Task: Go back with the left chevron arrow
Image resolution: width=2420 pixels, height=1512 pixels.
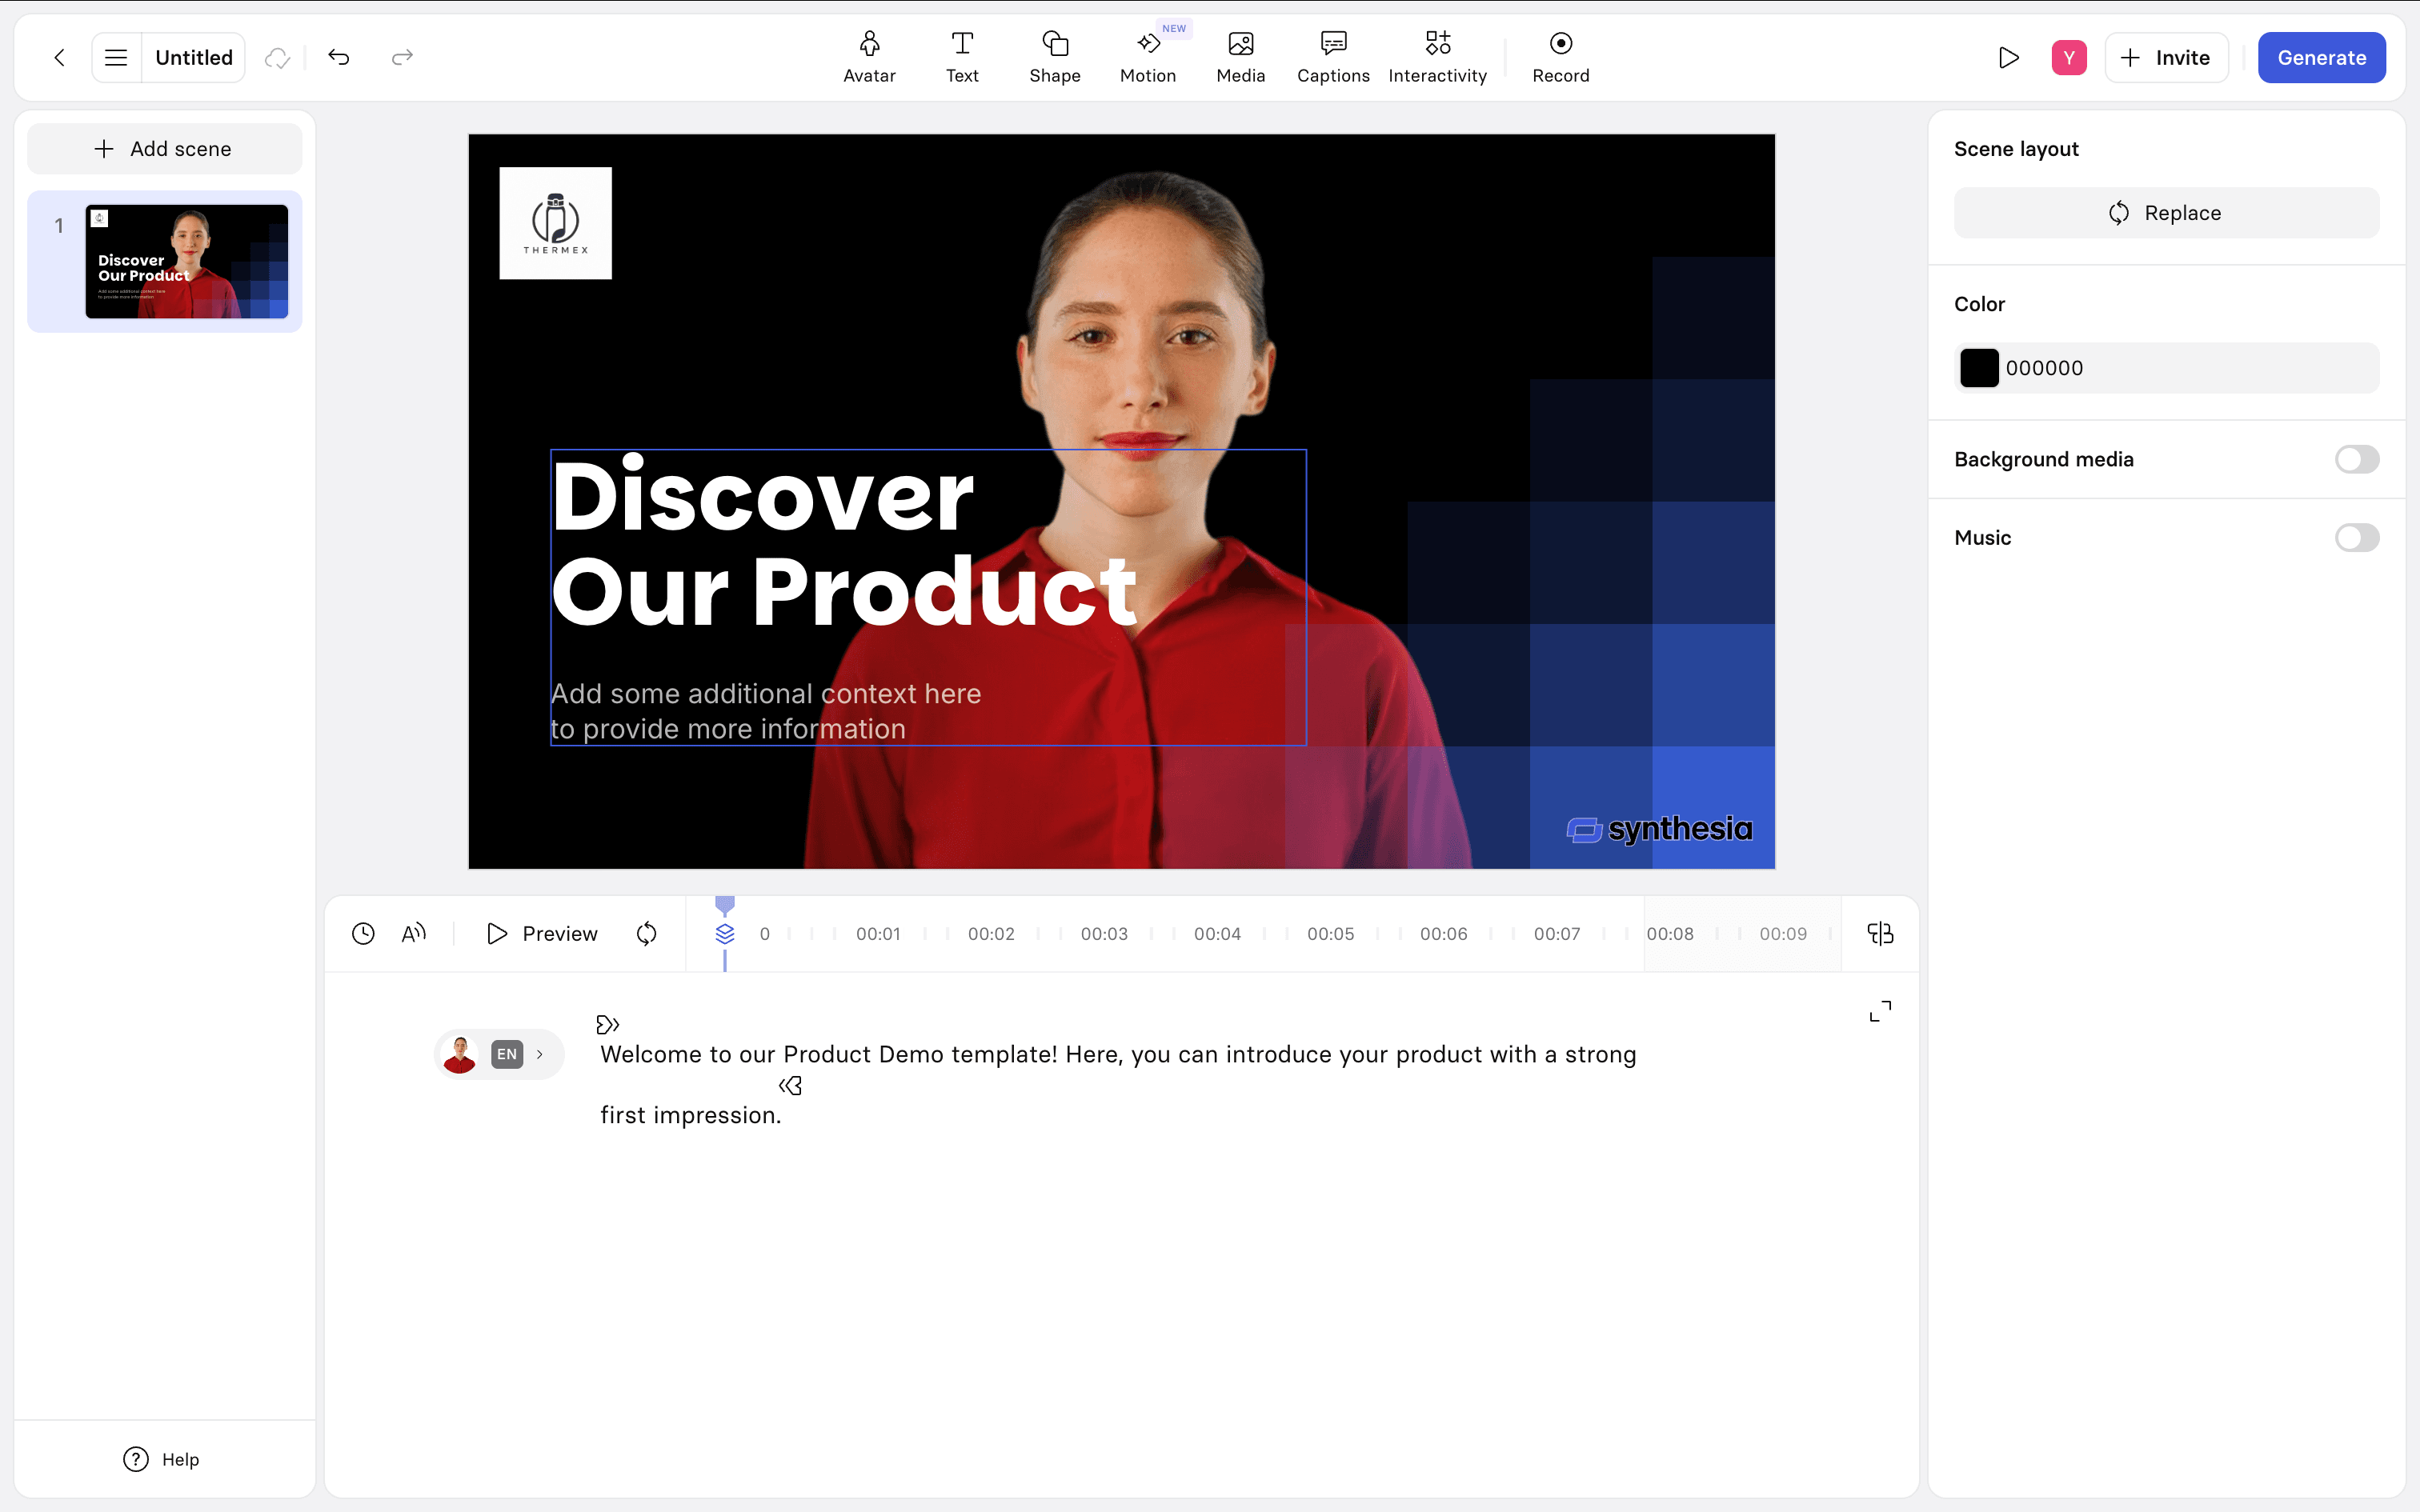Action: coord(60,57)
